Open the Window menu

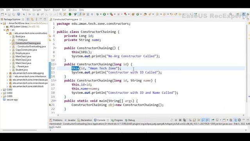(x=73, y=10)
